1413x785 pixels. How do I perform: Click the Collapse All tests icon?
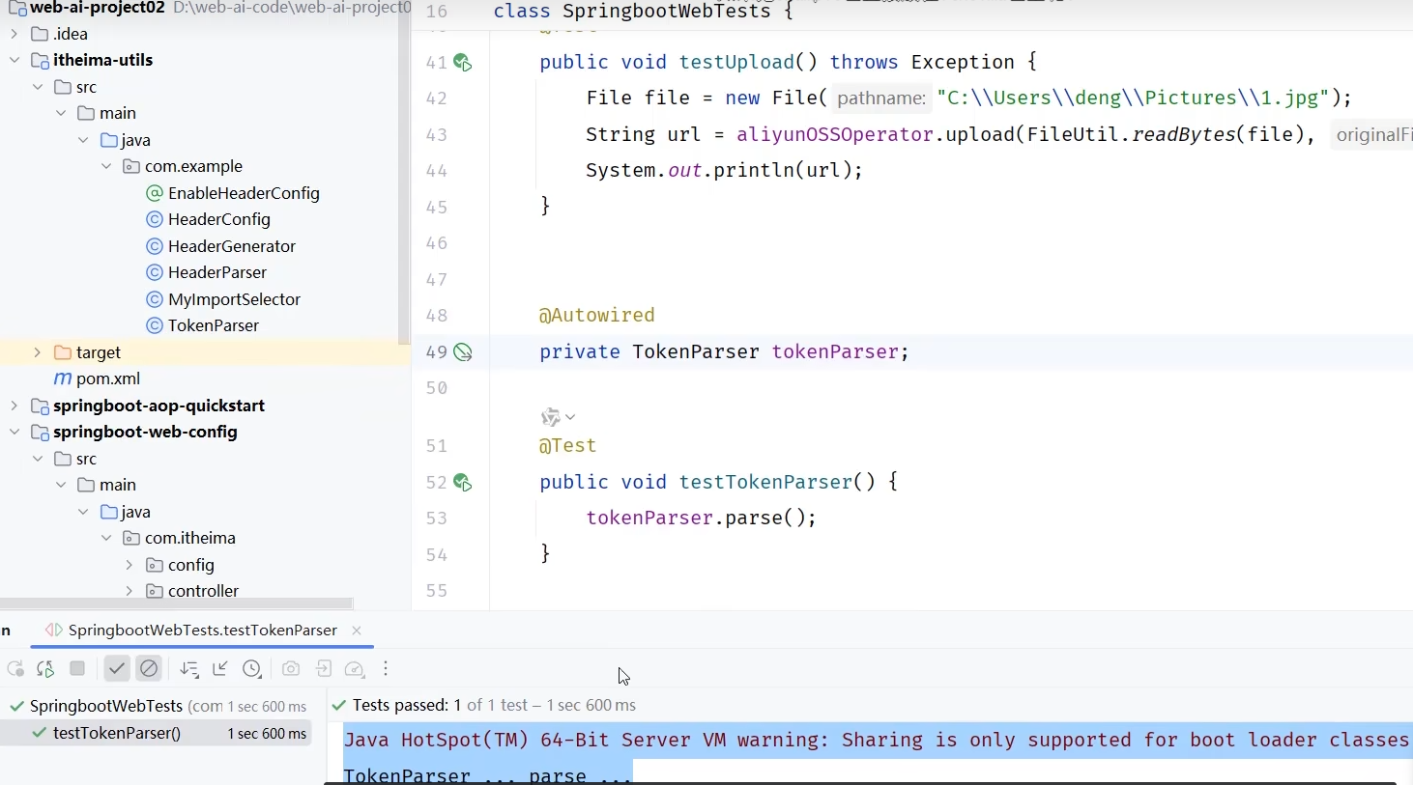coord(220,668)
